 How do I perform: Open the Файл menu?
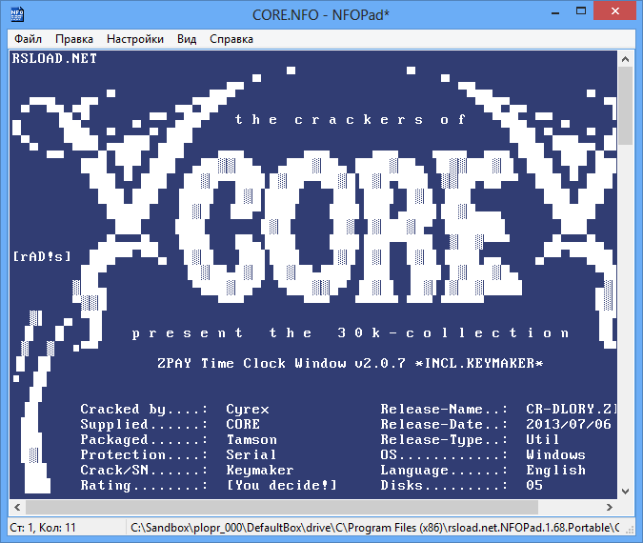point(28,39)
